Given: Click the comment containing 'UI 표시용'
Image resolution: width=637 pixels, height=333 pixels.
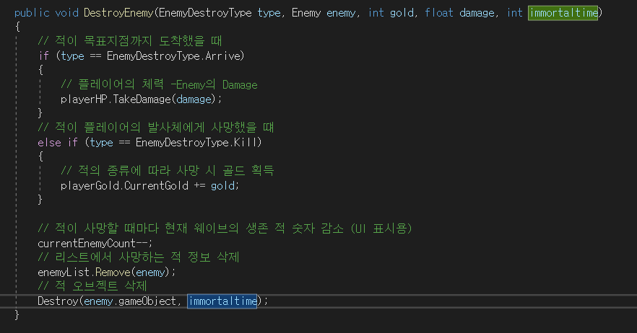Looking at the screenshot, I should (x=225, y=228).
